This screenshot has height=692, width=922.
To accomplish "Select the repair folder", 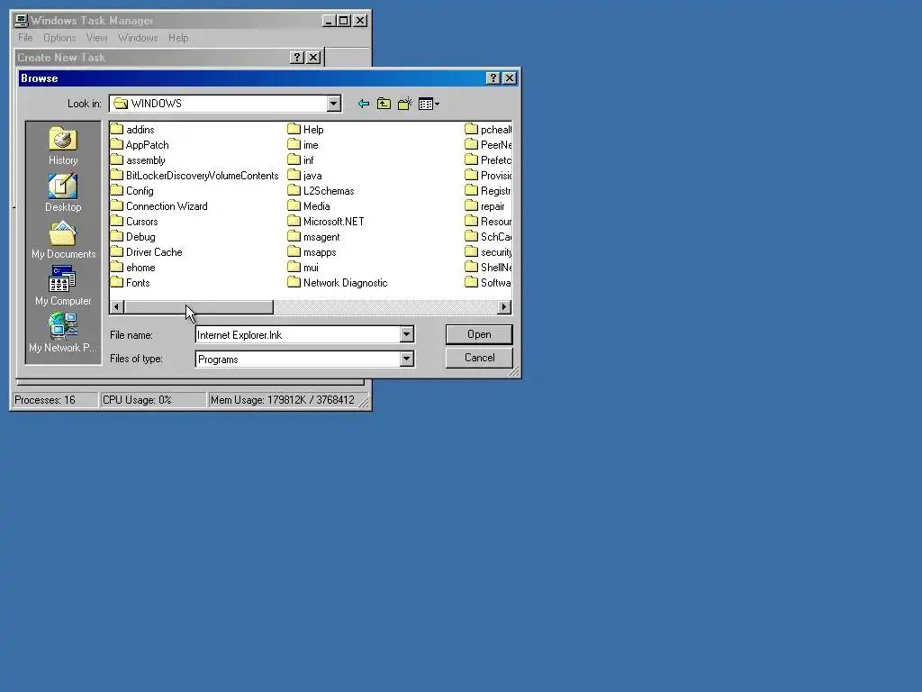I will pyautogui.click(x=485, y=206).
